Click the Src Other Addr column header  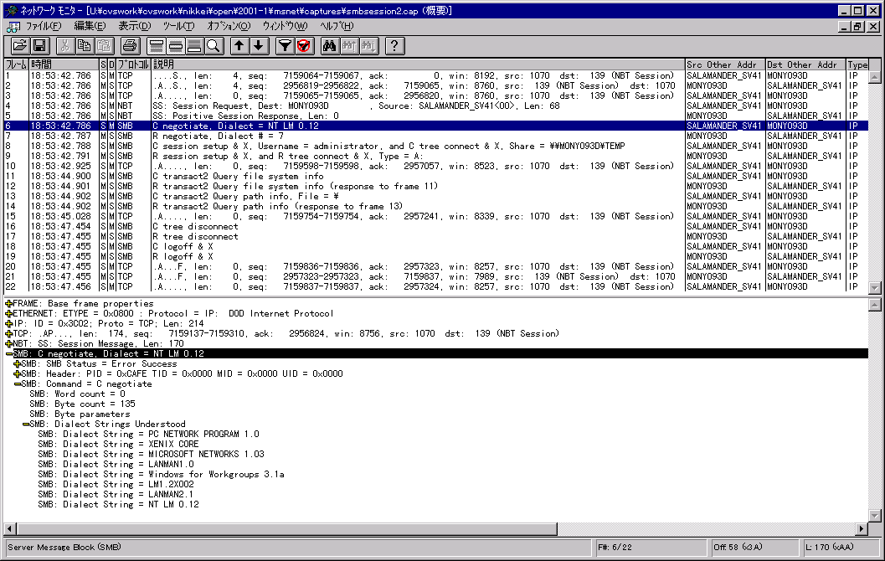(x=725, y=64)
